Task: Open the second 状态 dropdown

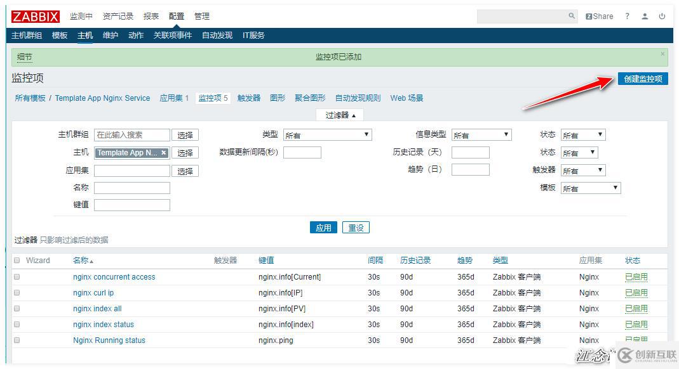Action: click(579, 153)
